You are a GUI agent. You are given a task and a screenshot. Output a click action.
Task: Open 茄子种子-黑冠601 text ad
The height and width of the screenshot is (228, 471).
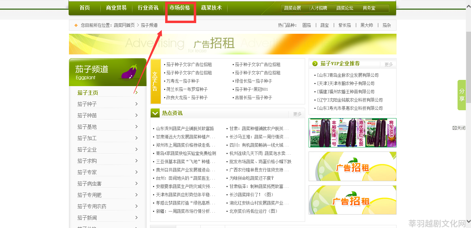(x=251, y=89)
